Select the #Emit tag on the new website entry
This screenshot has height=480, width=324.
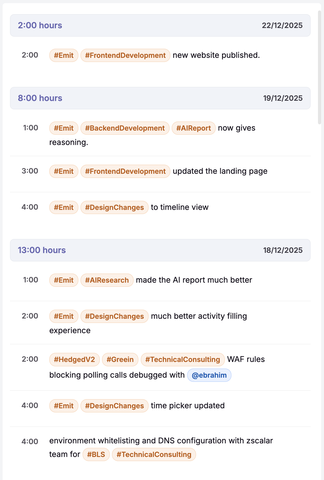tap(63, 55)
